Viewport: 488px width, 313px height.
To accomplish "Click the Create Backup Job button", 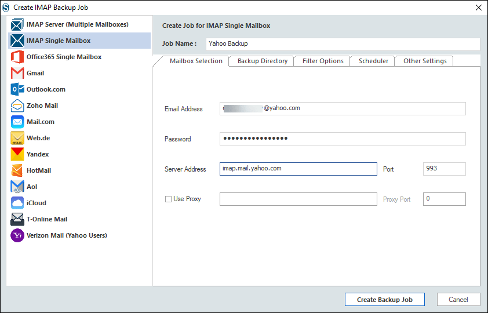I will click(x=385, y=300).
